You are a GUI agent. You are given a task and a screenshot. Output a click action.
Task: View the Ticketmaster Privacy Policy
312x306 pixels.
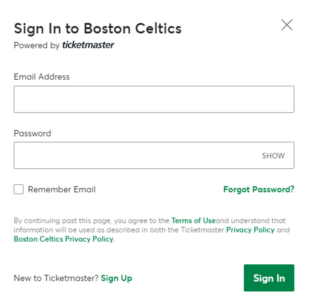(x=250, y=230)
